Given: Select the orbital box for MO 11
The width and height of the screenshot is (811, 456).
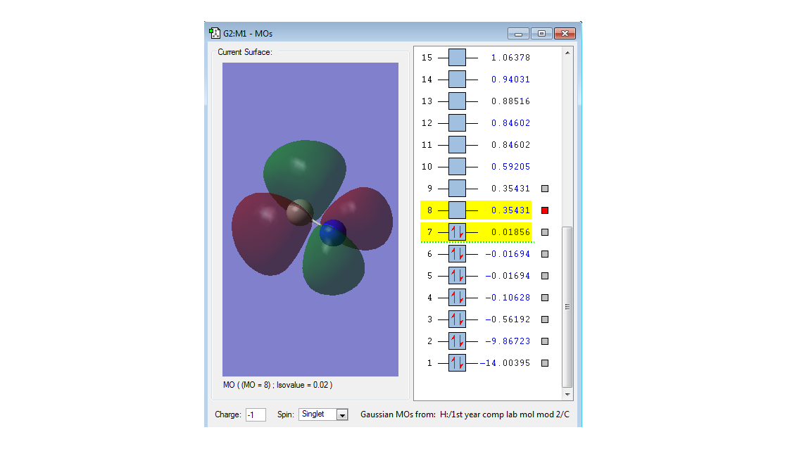Looking at the screenshot, I should coord(457,145).
